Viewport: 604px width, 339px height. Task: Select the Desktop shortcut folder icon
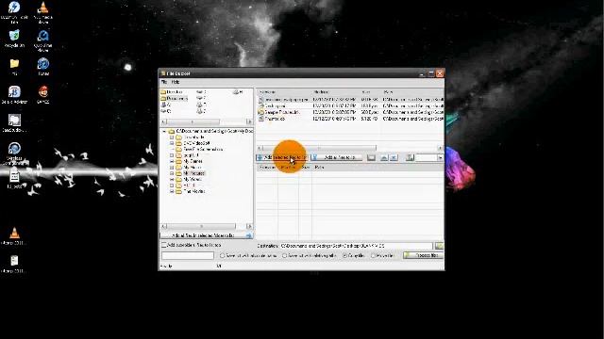[163, 92]
